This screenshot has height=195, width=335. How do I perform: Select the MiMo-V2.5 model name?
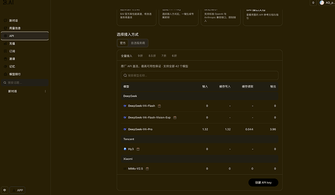tap(135, 168)
